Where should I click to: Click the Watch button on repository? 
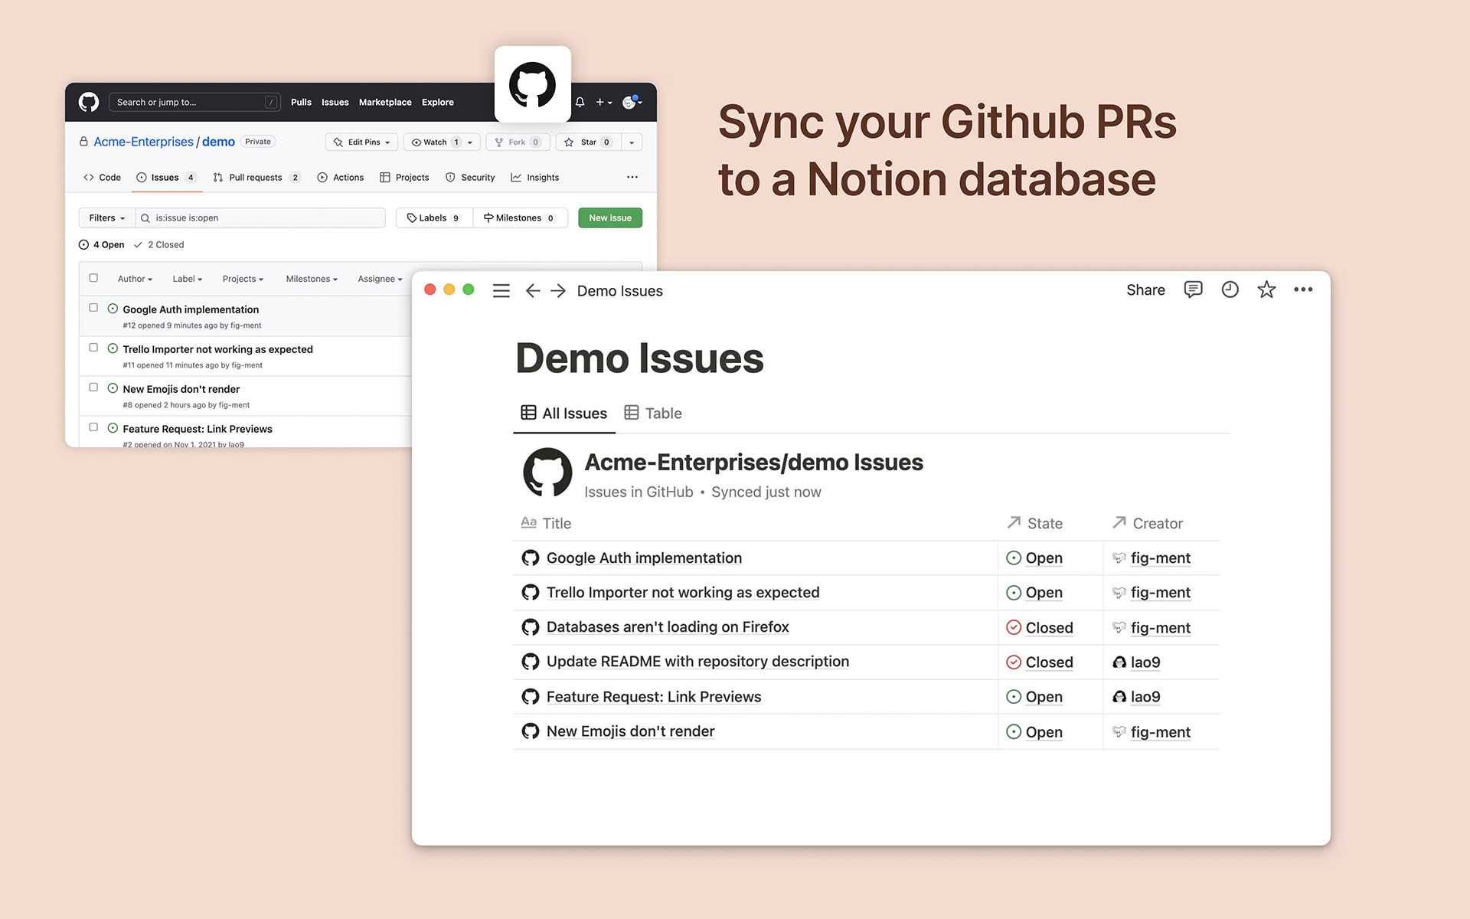pos(433,142)
